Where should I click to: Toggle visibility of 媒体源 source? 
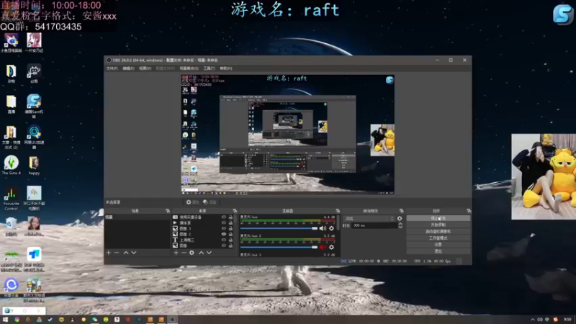click(x=224, y=222)
